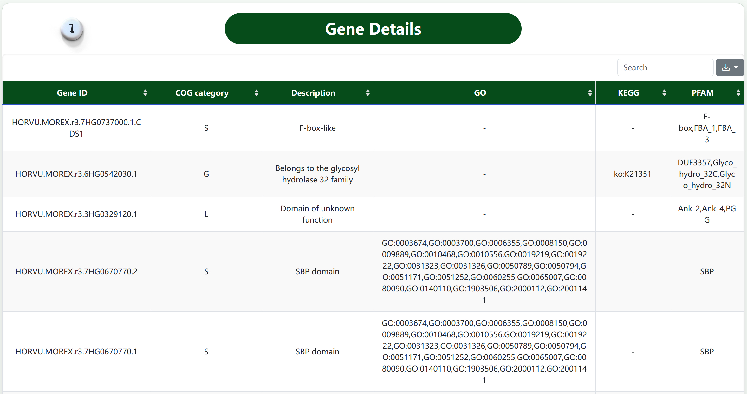Sort by COG category column arrows
This screenshot has height=394, width=747.
pyautogui.click(x=256, y=93)
